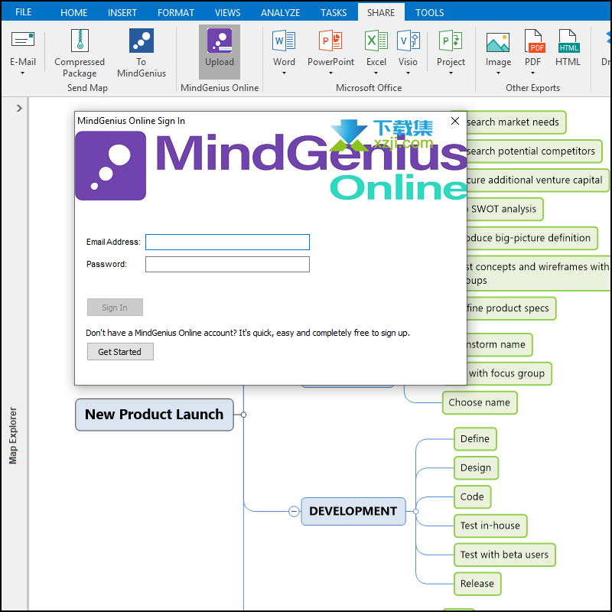Click the Sign In button
Screen dimensions: 612x612
[x=115, y=308]
